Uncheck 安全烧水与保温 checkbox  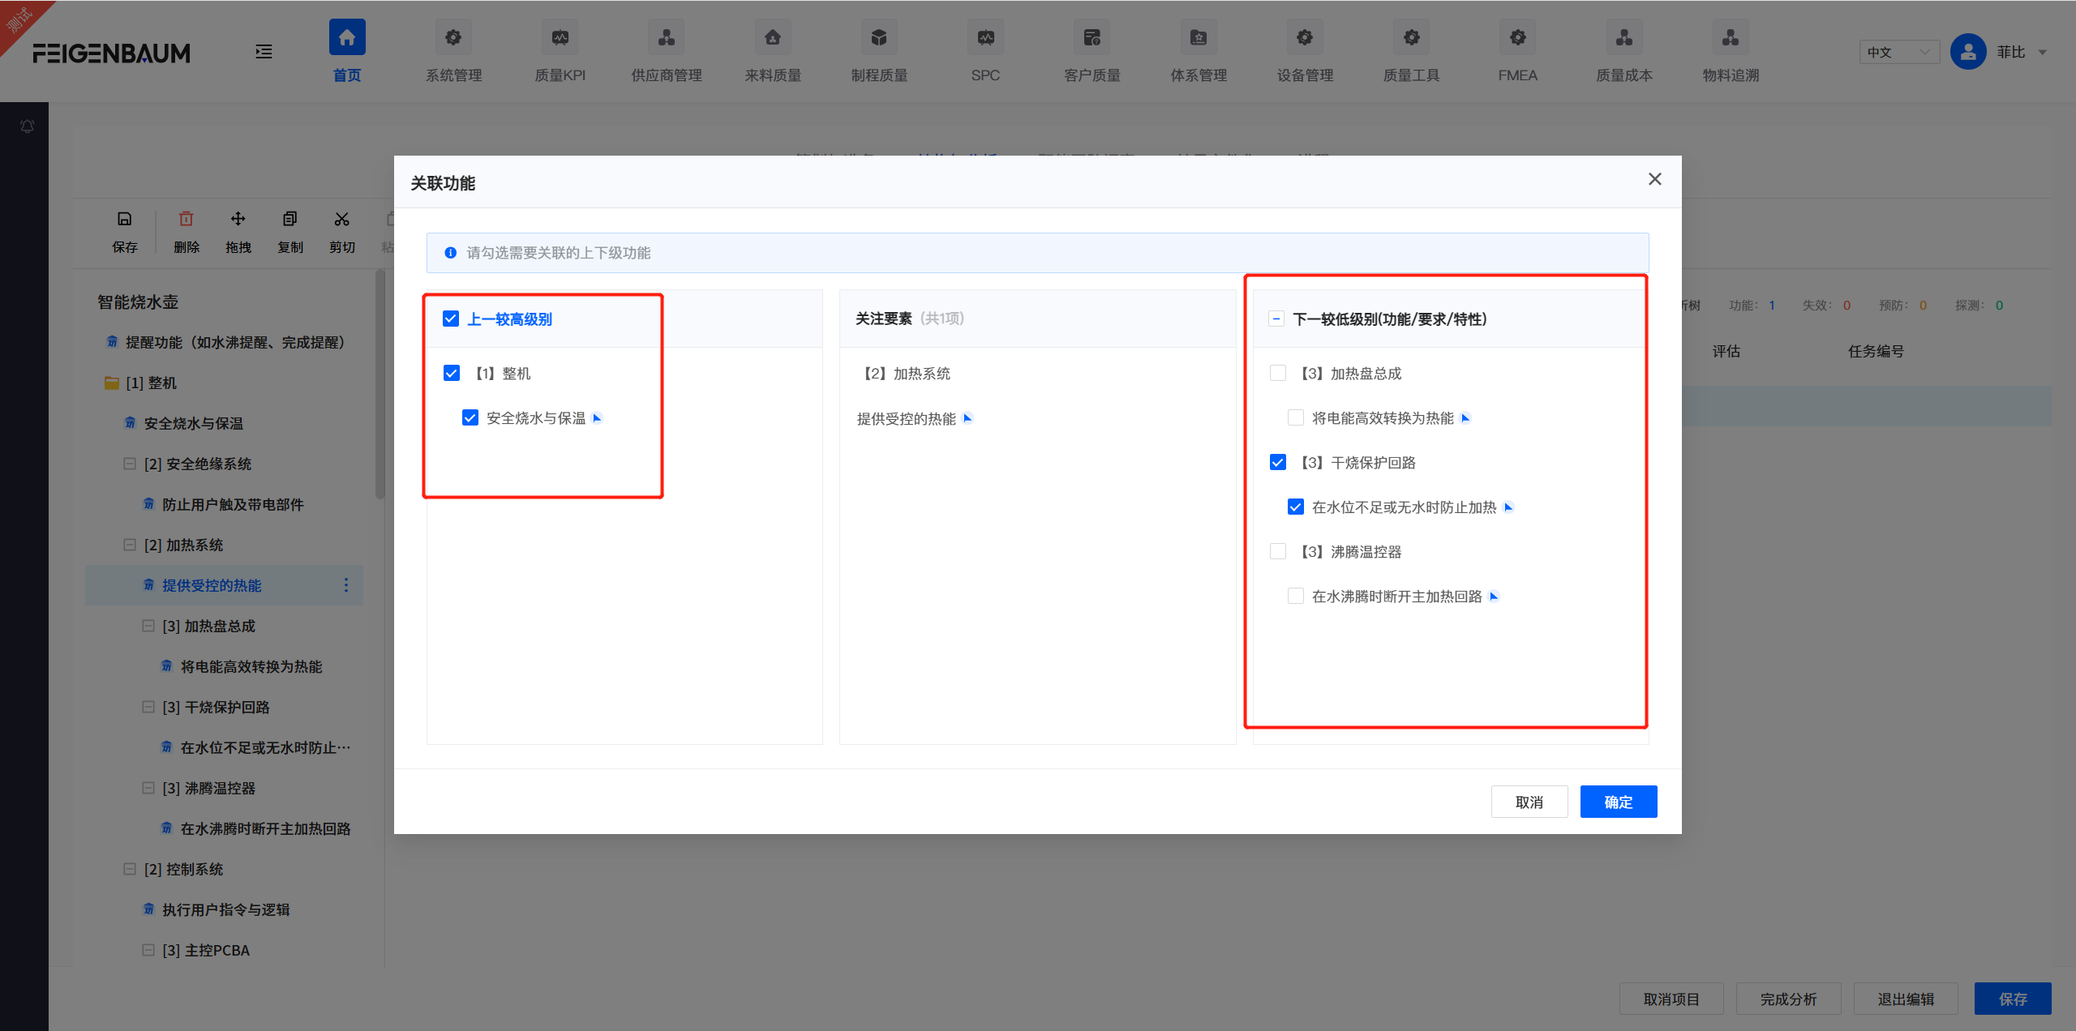point(470,417)
